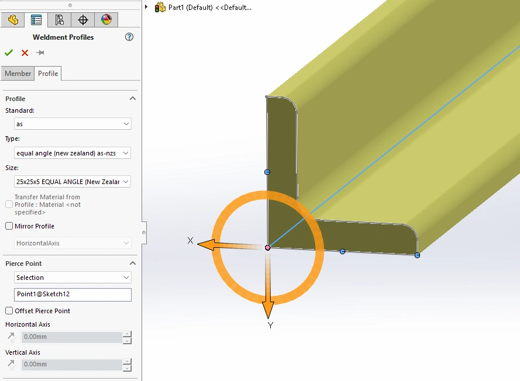Increase Horizontal Axis value with up arrow
The height and width of the screenshot is (381, 520).
tap(127, 334)
